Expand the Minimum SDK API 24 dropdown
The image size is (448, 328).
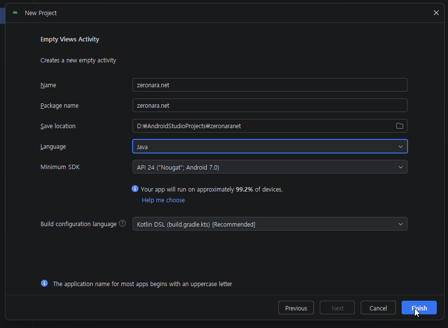coord(270,167)
